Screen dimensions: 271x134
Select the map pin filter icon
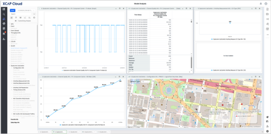(16, 18)
